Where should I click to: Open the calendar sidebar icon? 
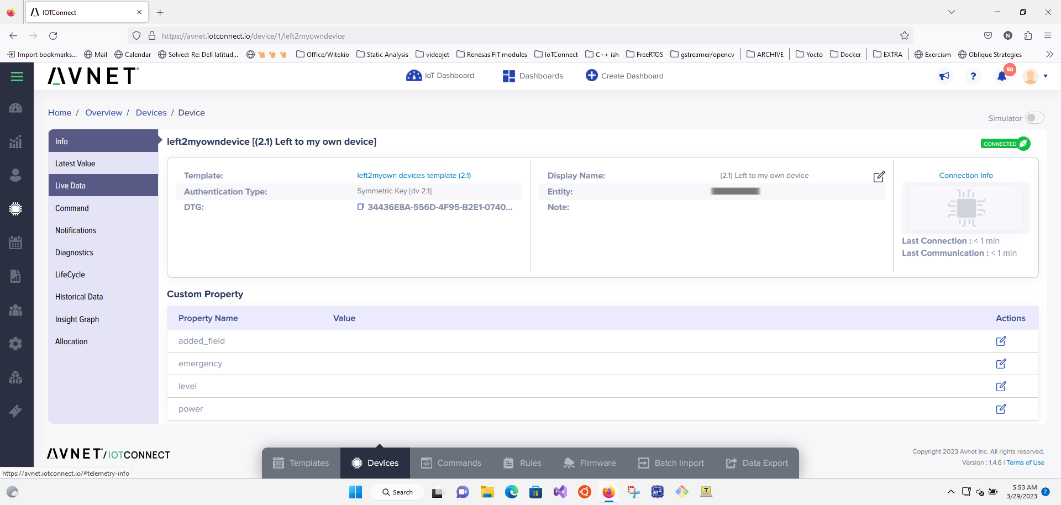[15, 243]
